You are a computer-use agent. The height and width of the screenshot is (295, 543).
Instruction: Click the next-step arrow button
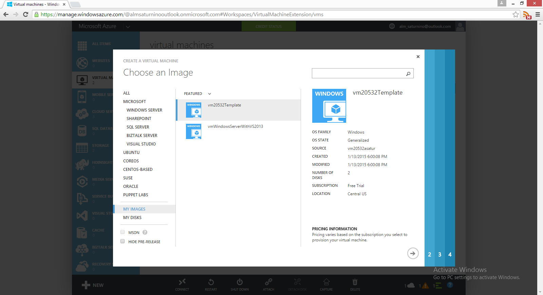(413, 253)
